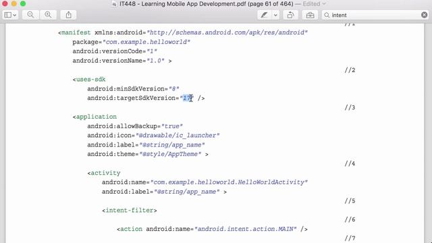
Task: Click 'android:versionName' attribute text
Action: 107,61
